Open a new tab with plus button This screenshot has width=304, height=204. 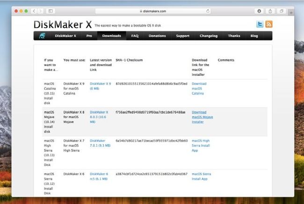click(x=291, y=13)
